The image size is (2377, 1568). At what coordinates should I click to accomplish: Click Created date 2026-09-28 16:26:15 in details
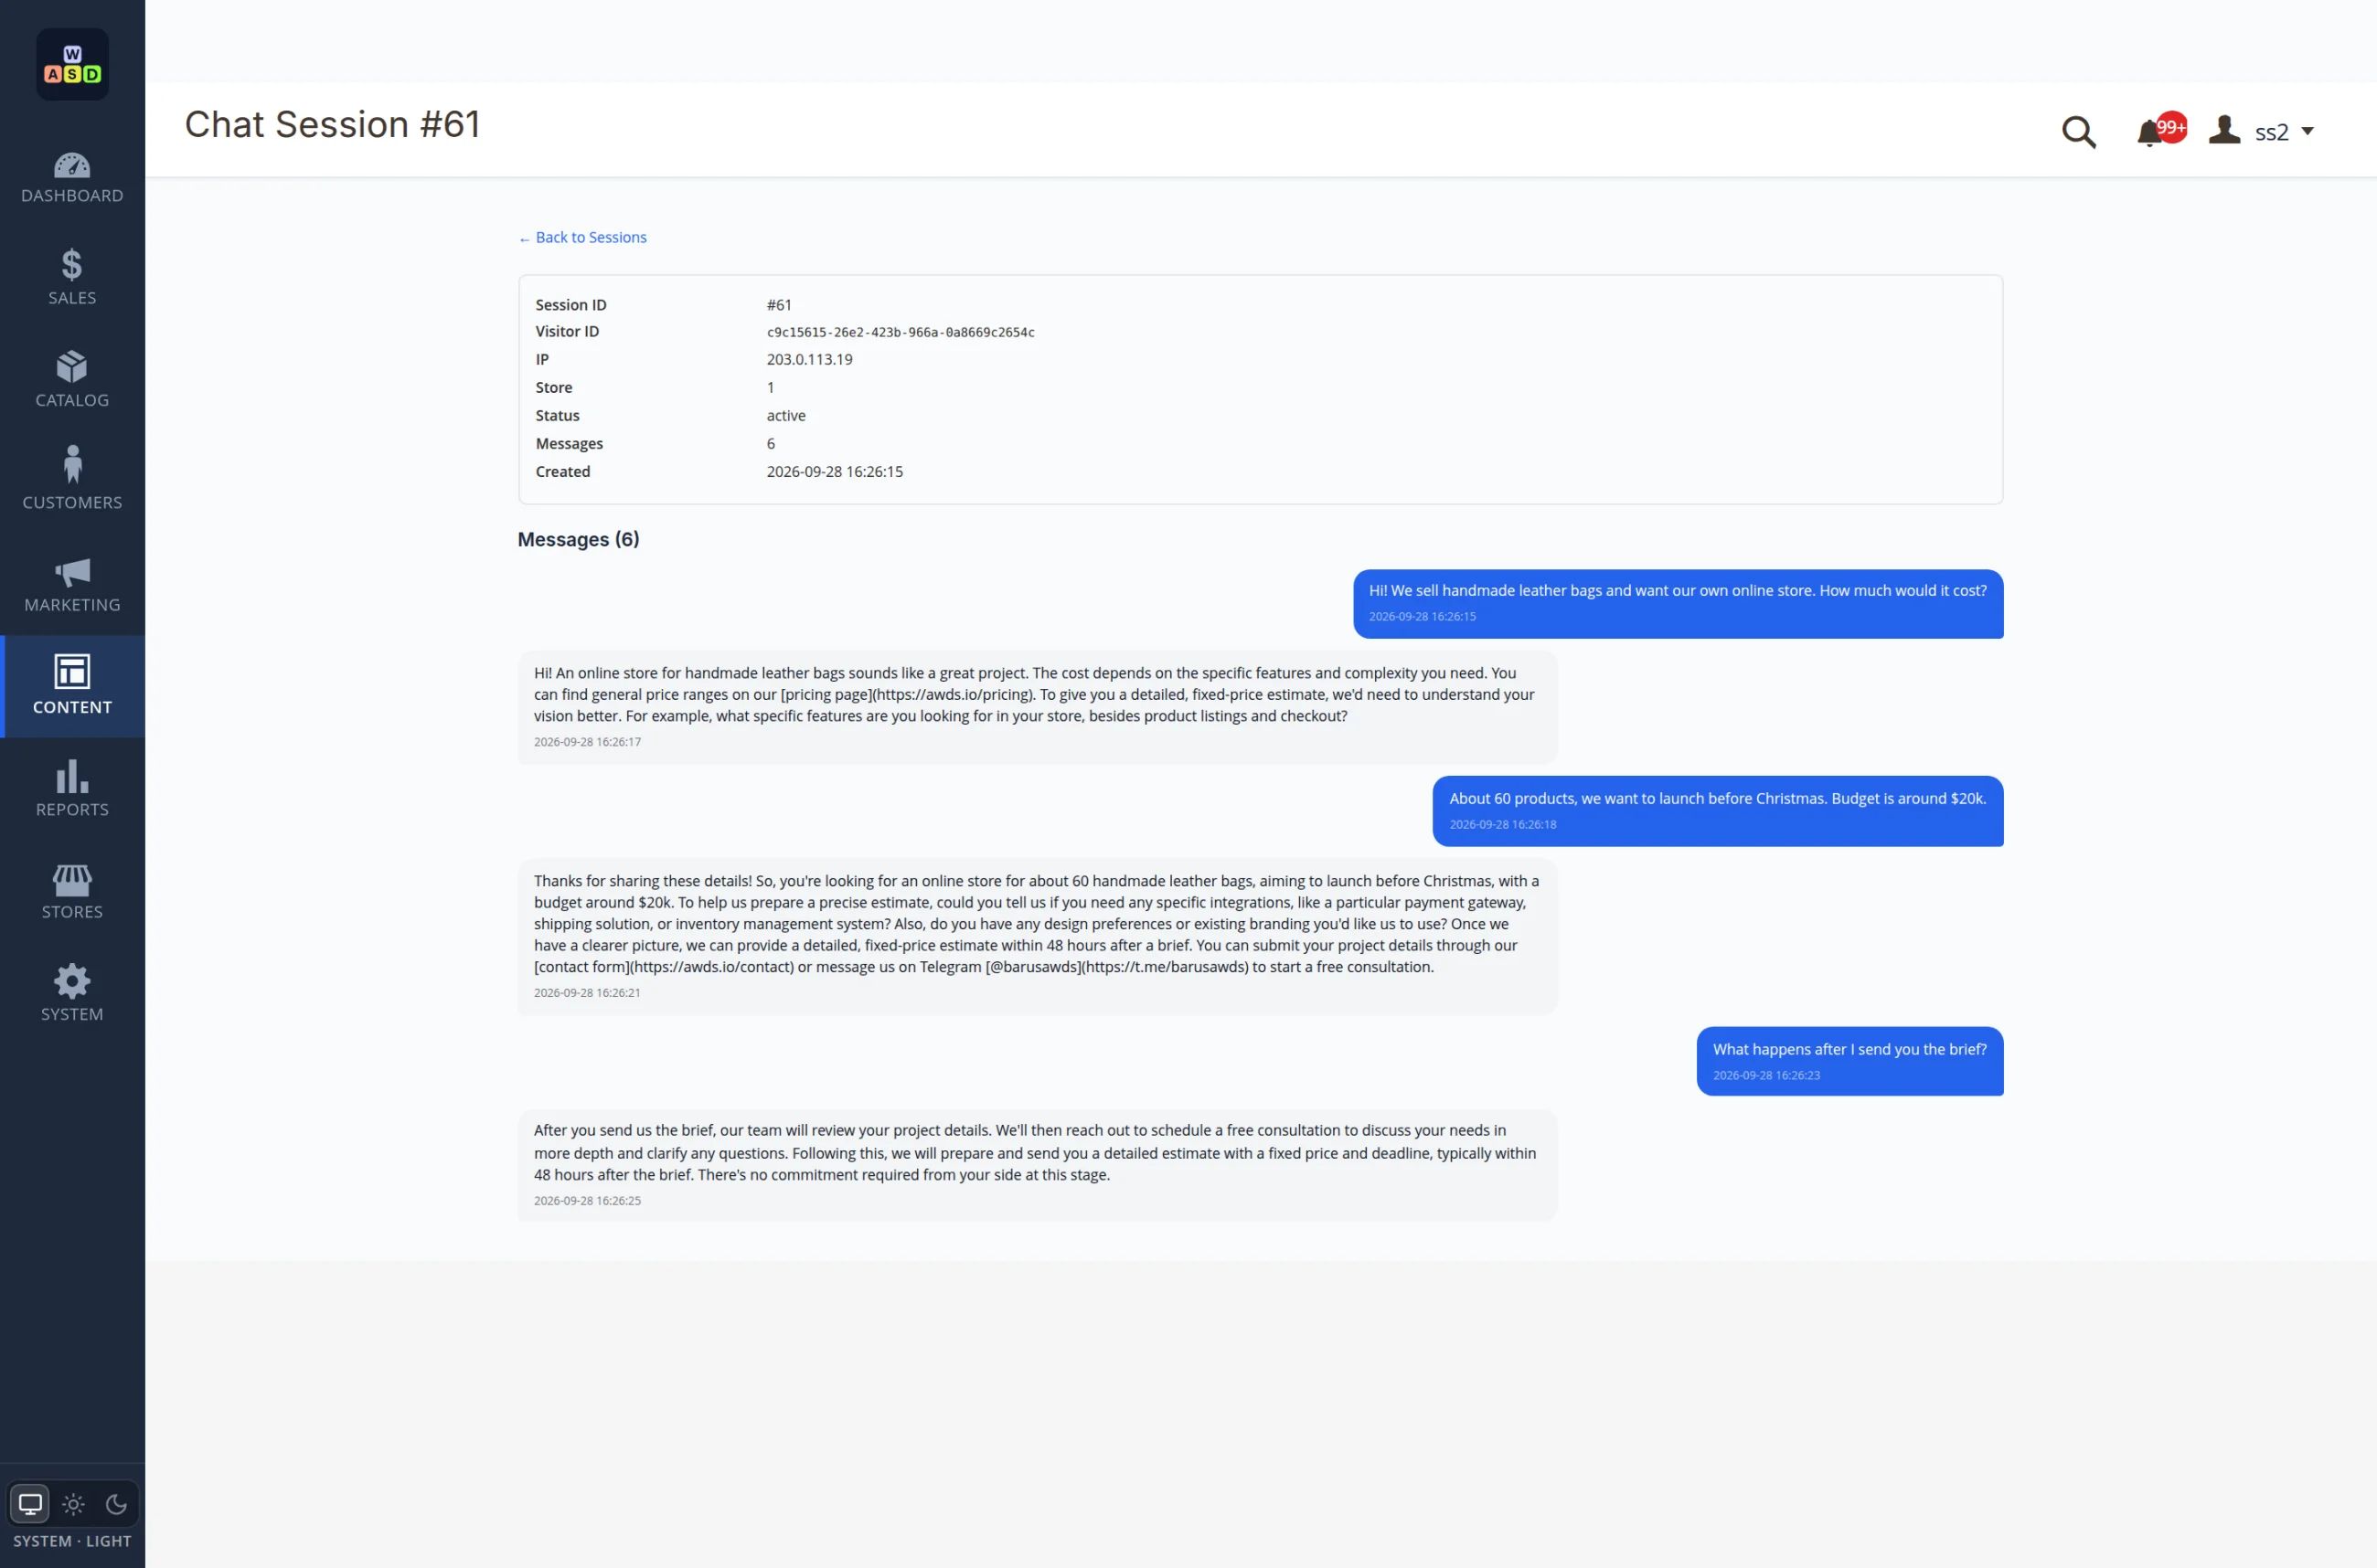coord(835,471)
